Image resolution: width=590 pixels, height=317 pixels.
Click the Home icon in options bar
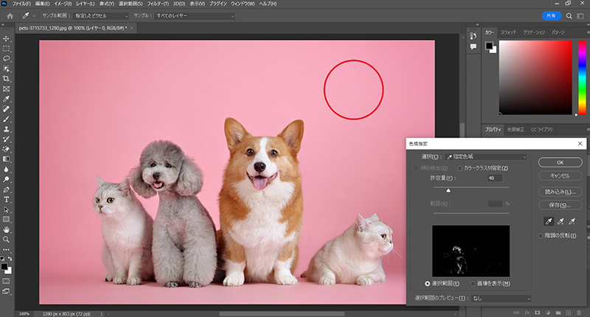pos(10,15)
